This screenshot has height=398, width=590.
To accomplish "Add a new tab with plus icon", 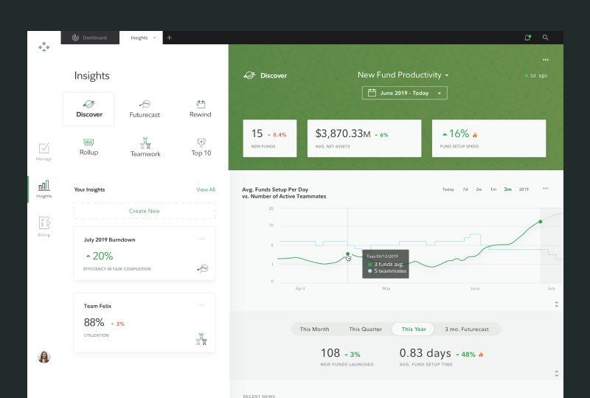I will (170, 38).
